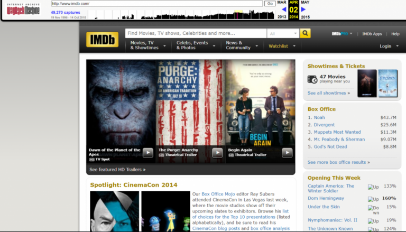Click the Nymphomaniac Vol. II Up icon
The image size is (406, 232).
click(373, 221)
